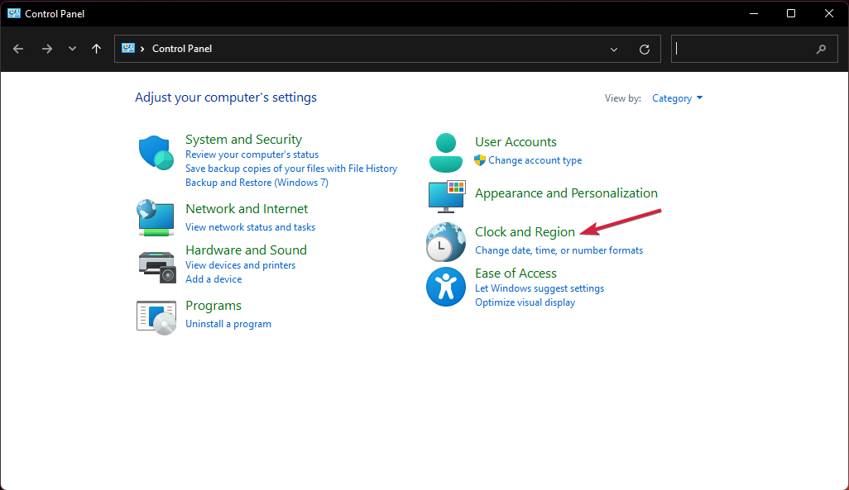This screenshot has width=849, height=490.
Task: Open Network and Internet category
Action: pyautogui.click(x=247, y=209)
